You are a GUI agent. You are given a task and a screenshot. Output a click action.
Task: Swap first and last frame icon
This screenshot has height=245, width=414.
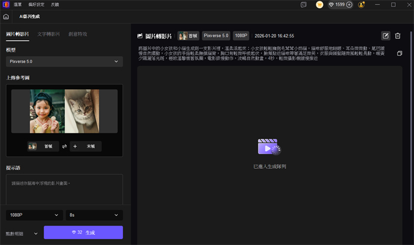pos(64,146)
